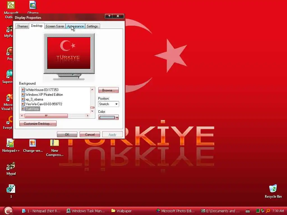This screenshot has width=287, height=215.
Task: Click horizontal scrollbar right arrow
Action: tap(88, 116)
